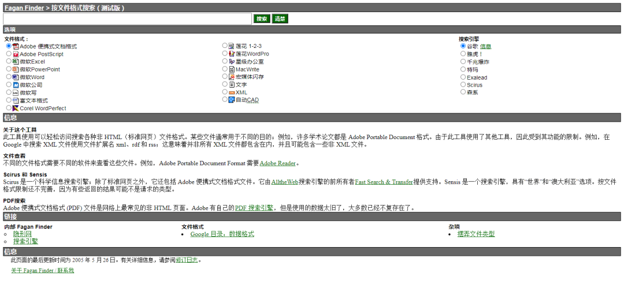Click the 莲花WordPro icon
Viewport: 624px width, 295px height.
[232, 54]
